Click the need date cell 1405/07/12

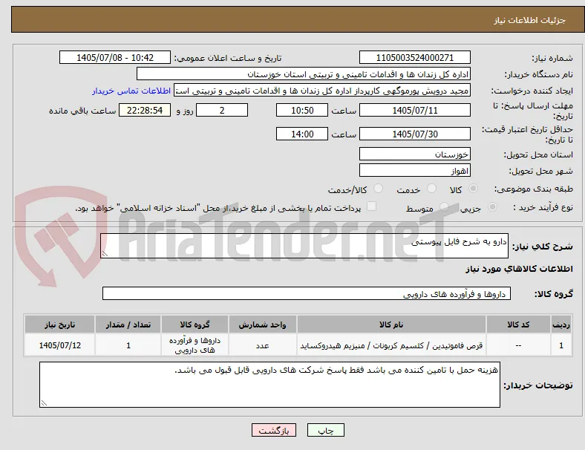(x=59, y=345)
